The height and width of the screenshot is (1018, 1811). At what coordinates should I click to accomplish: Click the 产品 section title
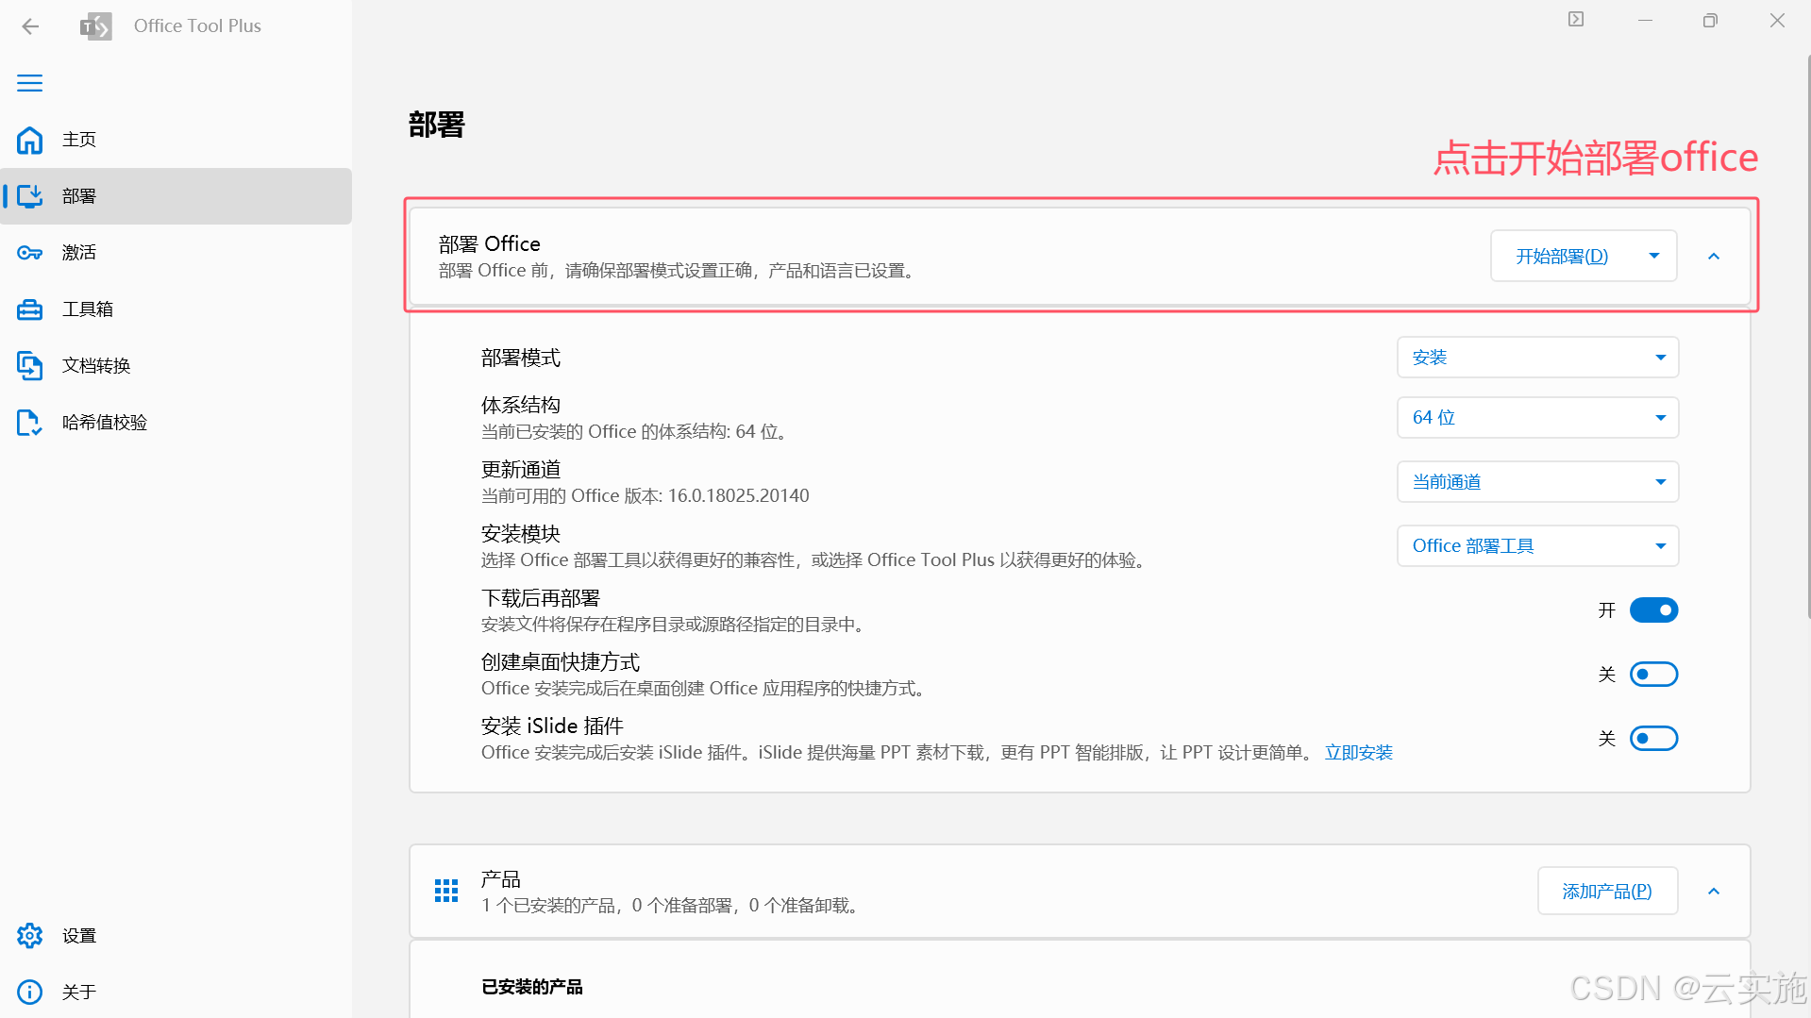pos(501,879)
